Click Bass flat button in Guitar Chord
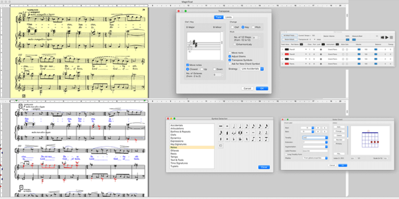The image size is (399, 199). point(325,131)
